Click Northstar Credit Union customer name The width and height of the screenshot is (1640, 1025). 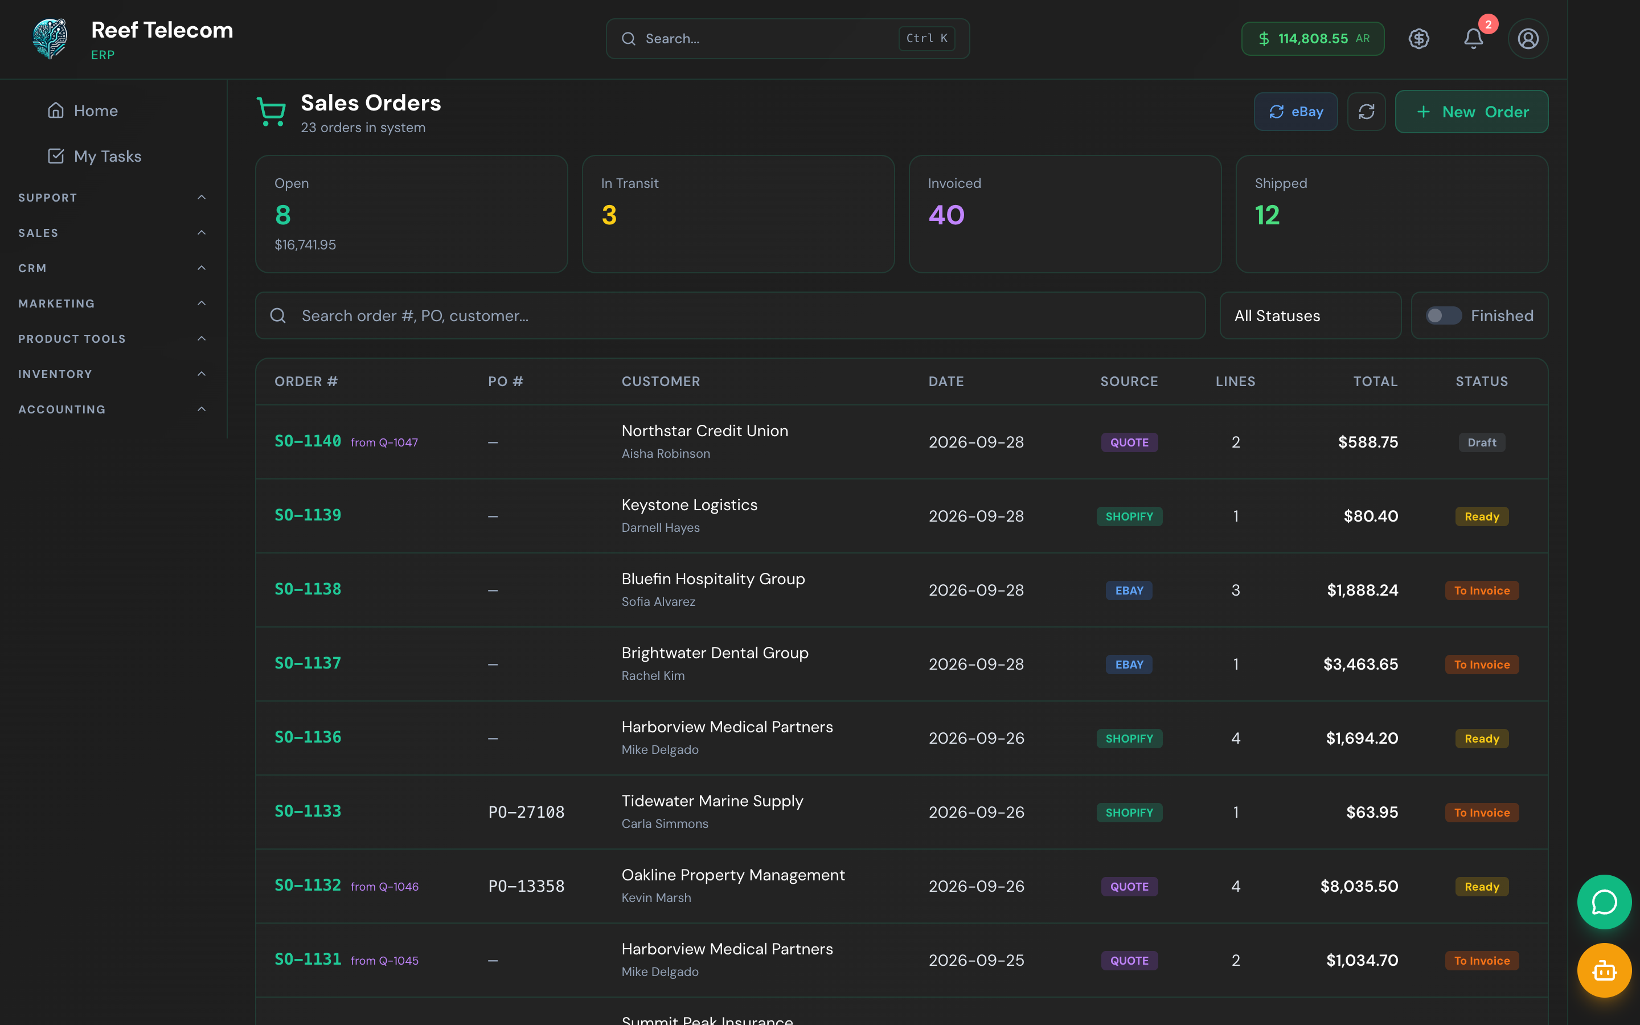coord(705,430)
